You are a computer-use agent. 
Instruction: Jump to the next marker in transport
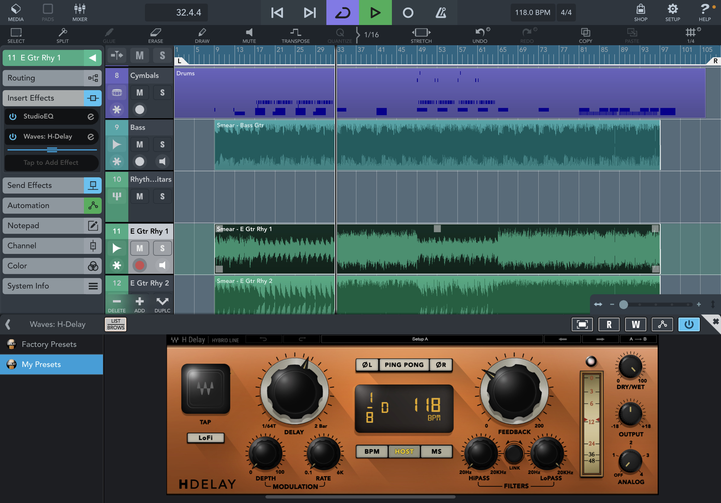[x=310, y=13]
